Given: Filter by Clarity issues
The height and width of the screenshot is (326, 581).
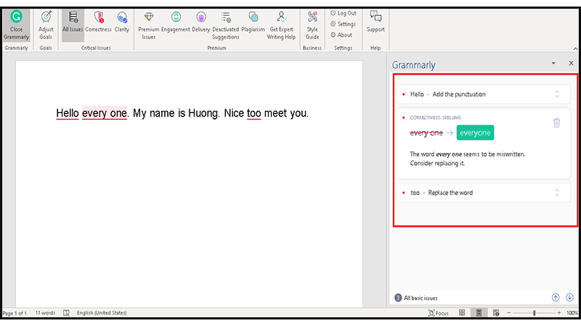Looking at the screenshot, I should [122, 22].
